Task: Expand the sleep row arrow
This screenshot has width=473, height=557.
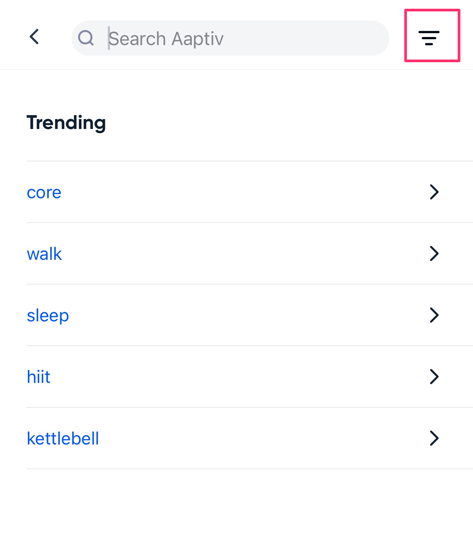Action: pyautogui.click(x=434, y=315)
